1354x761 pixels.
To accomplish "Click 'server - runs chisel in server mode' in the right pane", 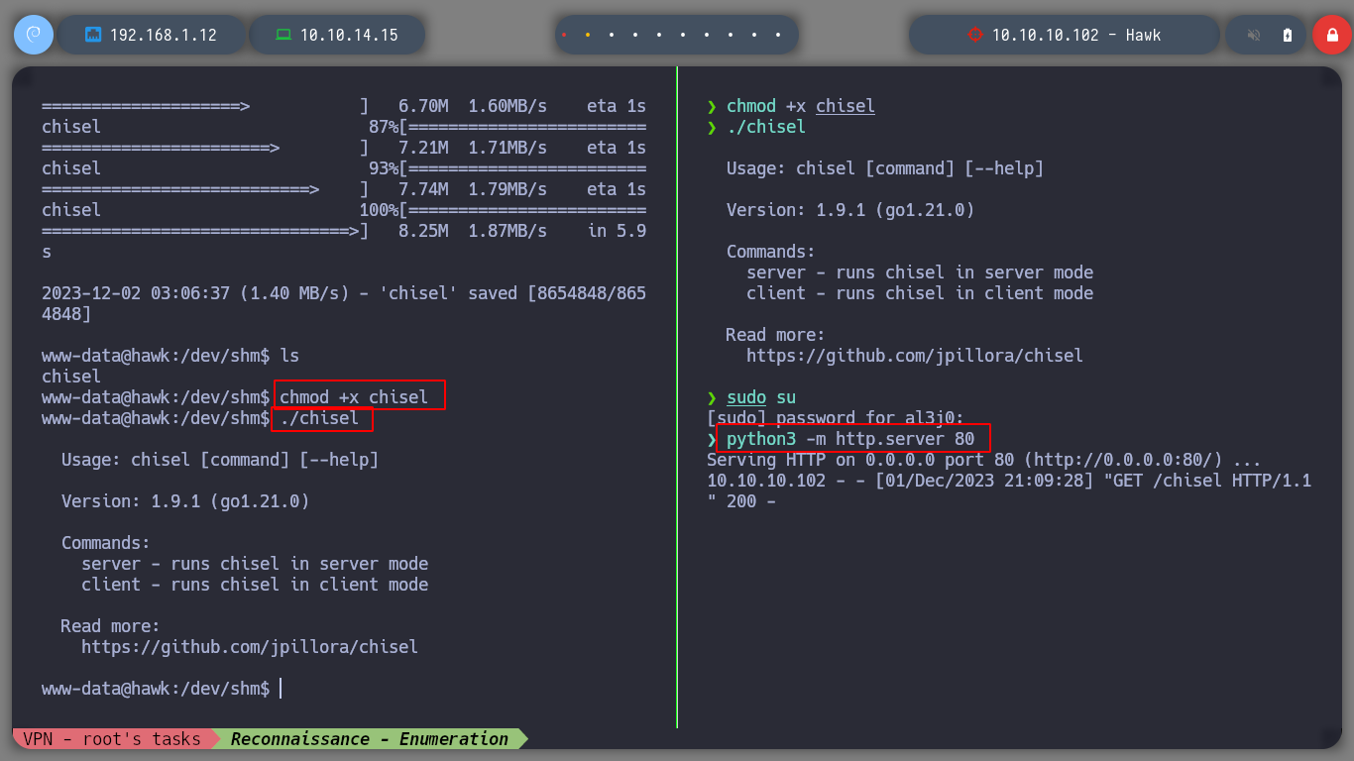I will click(x=920, y=272).
